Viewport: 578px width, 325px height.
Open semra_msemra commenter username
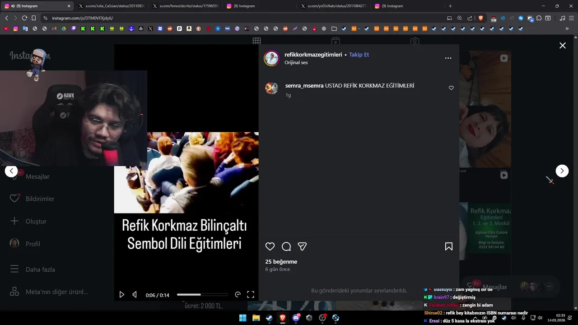click(x=304, y=86)
